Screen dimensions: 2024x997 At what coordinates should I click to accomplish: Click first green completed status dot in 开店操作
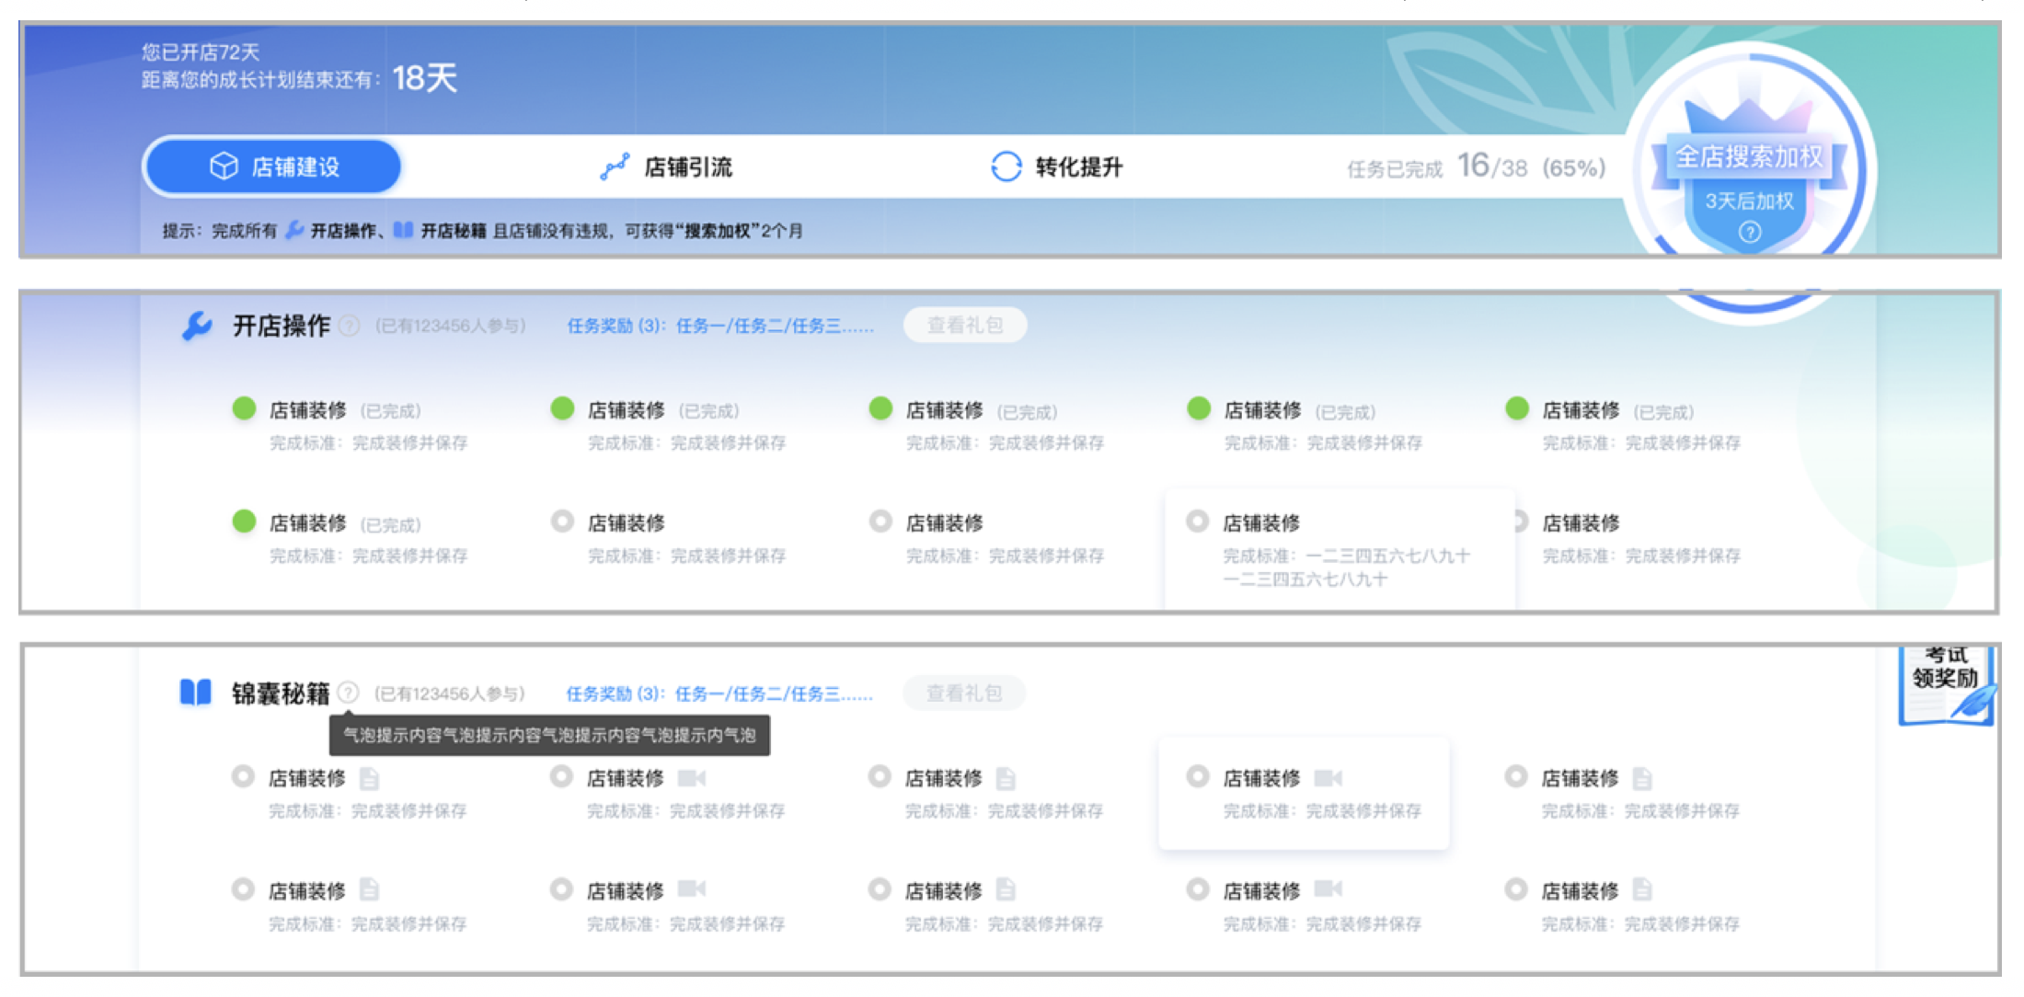tap(244, 408)
